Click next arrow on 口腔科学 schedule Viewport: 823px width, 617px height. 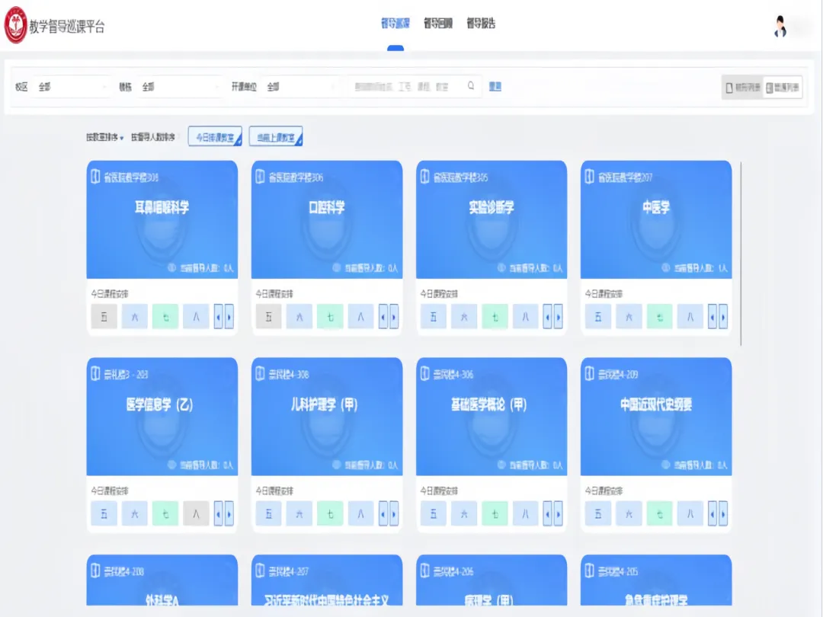click(394, 316)
